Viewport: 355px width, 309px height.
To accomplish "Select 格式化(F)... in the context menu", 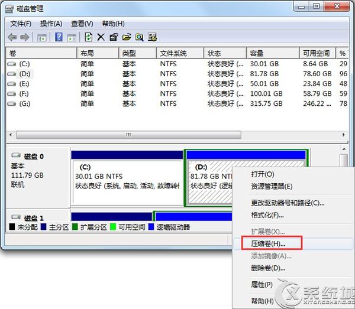I will (267, 215).
